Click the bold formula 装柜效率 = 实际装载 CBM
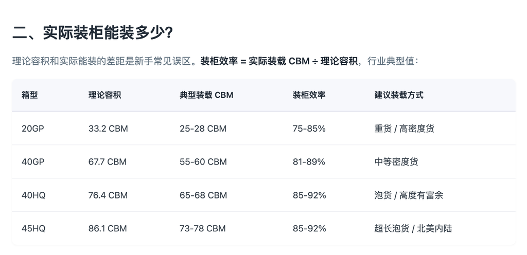527x255 pixels. point(255,62)
